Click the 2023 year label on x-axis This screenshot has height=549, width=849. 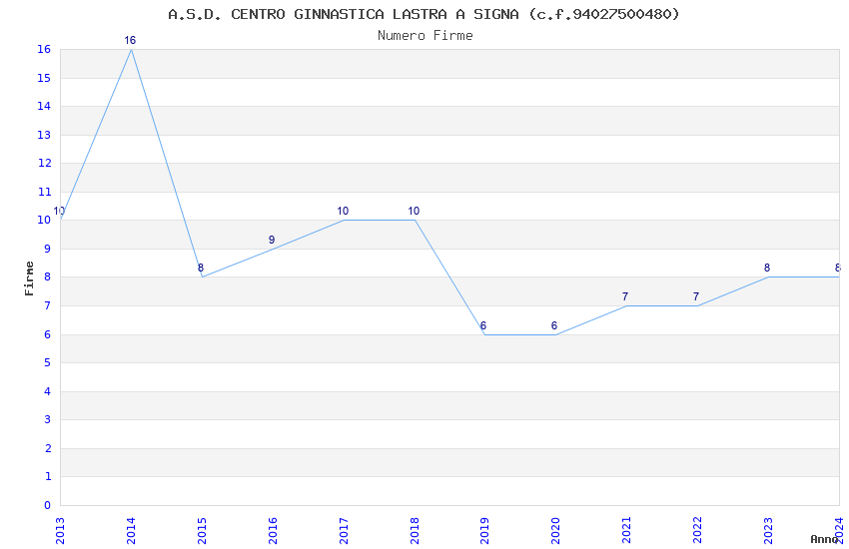[768, 531]
